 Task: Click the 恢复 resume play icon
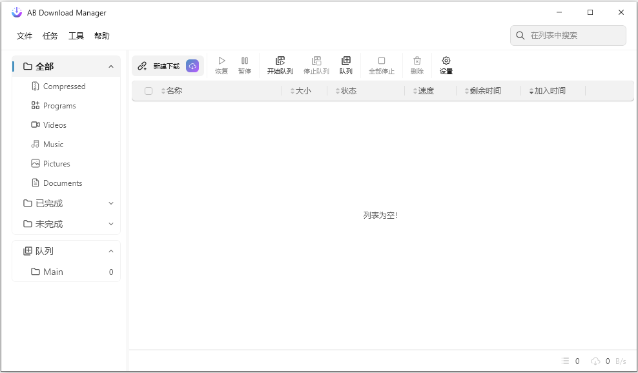pyautogui.click(x=221, y=61)
